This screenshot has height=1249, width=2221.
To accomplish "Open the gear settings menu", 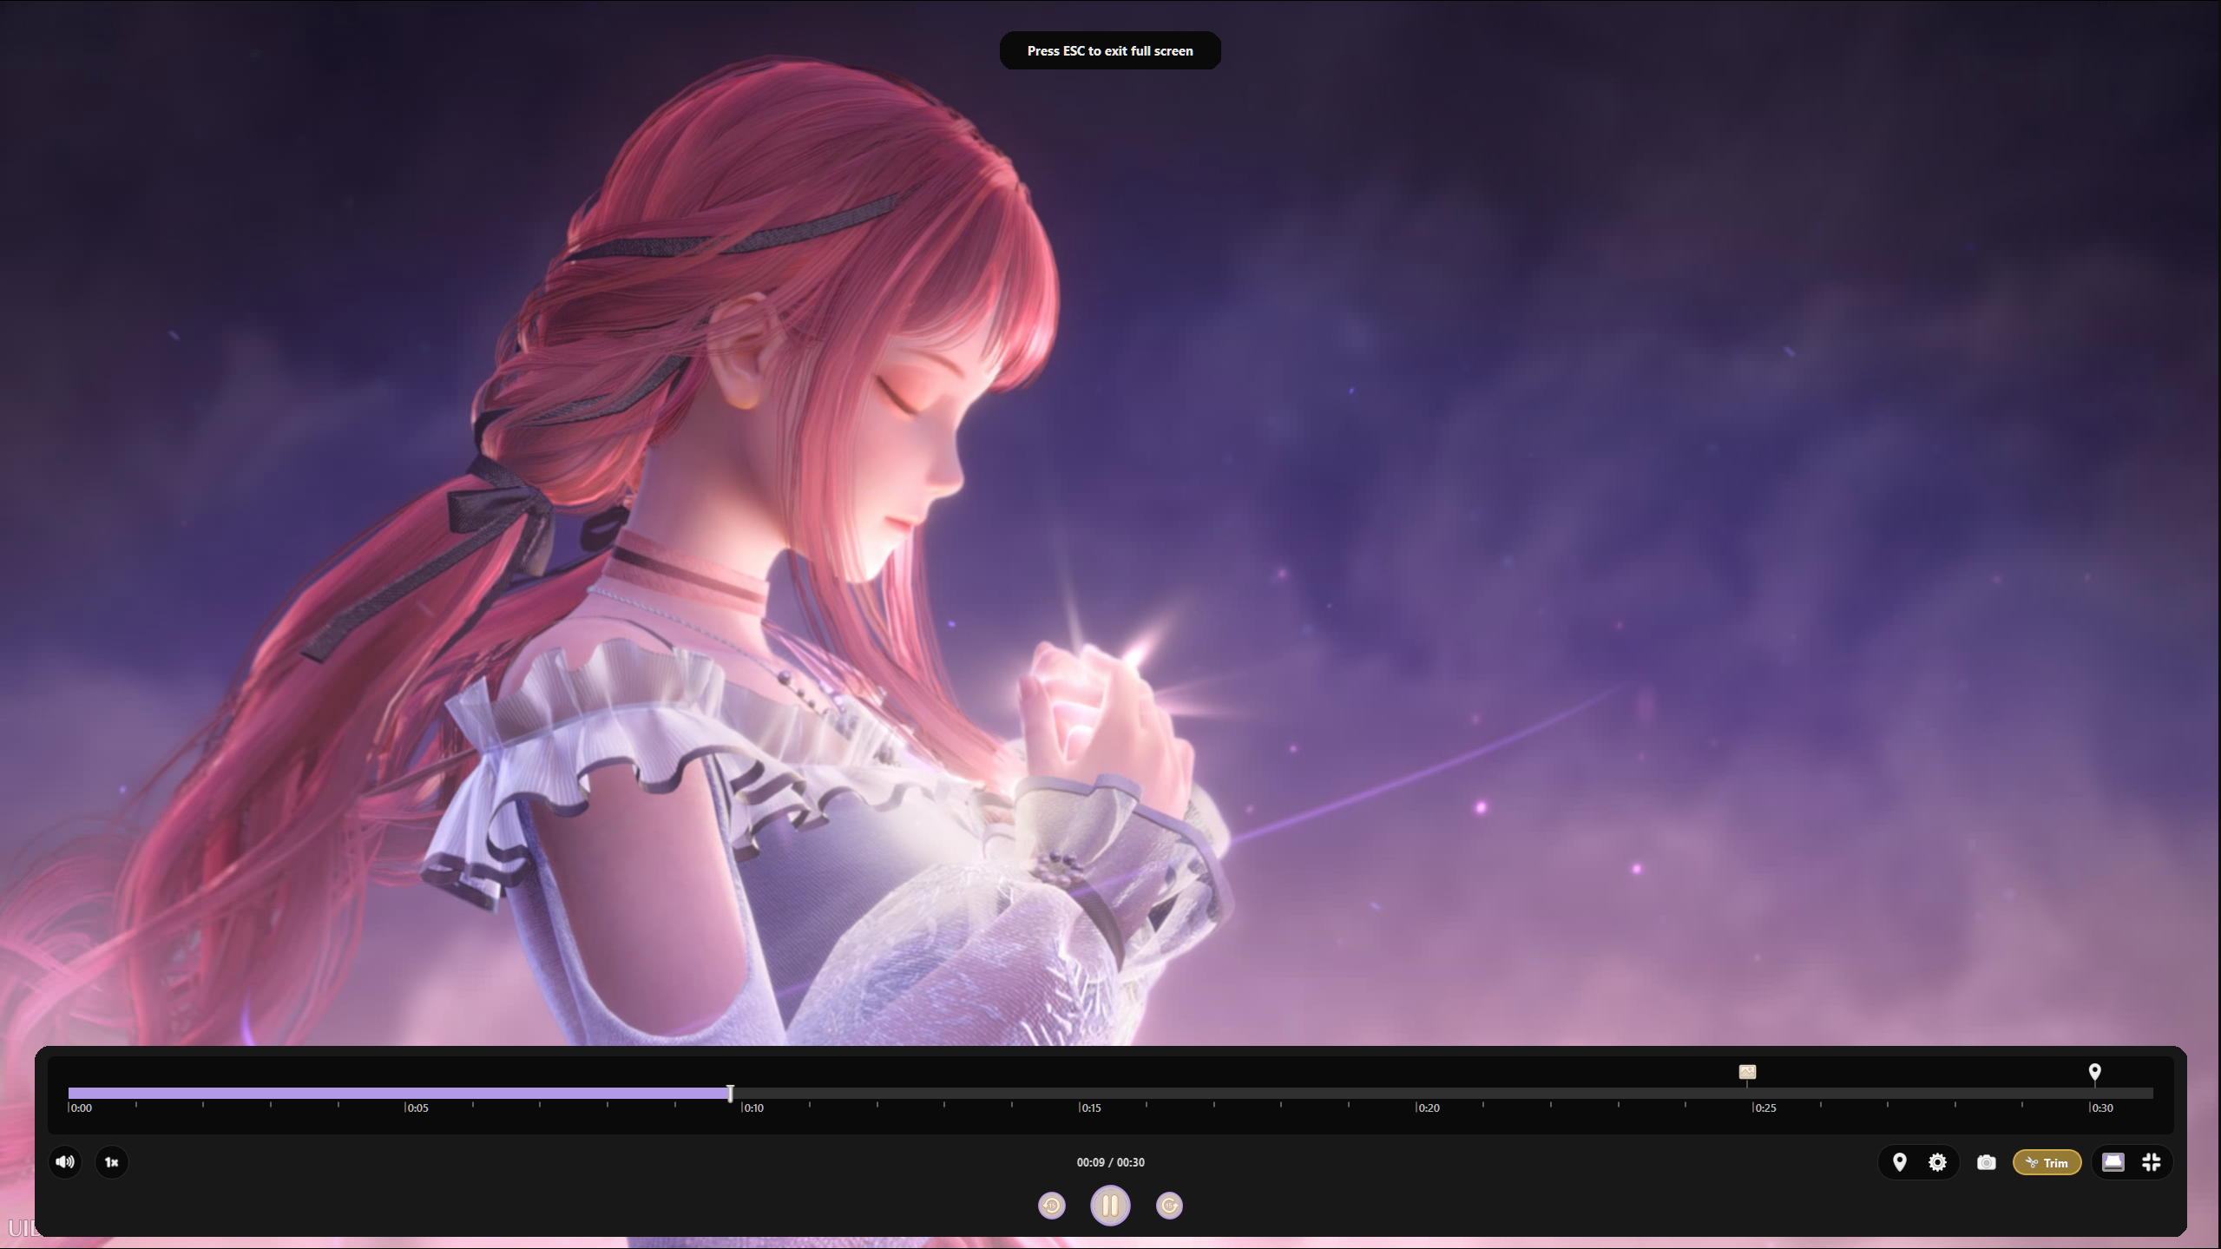I will 1937,1161.
